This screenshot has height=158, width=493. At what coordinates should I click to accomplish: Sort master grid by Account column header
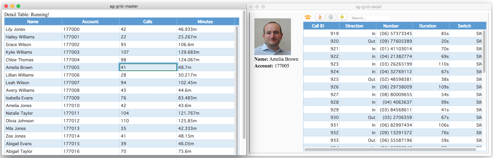point(90,22)
